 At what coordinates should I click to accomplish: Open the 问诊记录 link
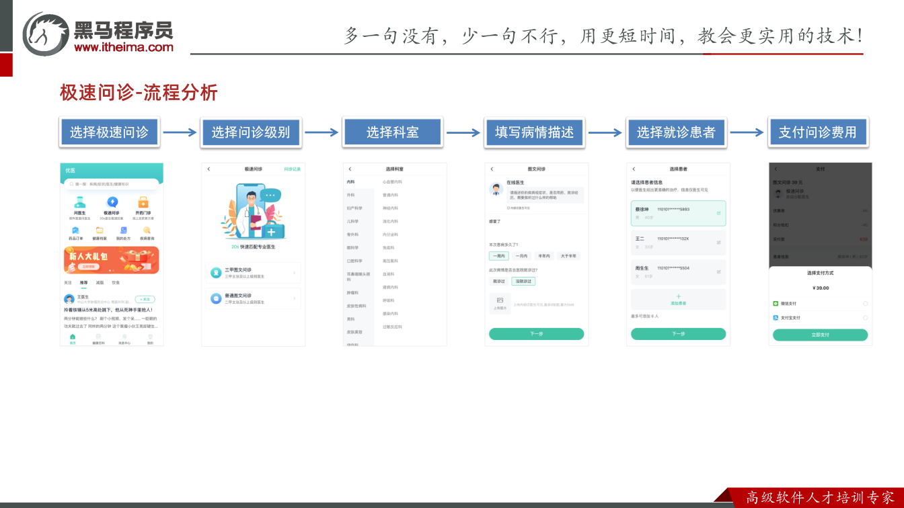coord(292,169)
